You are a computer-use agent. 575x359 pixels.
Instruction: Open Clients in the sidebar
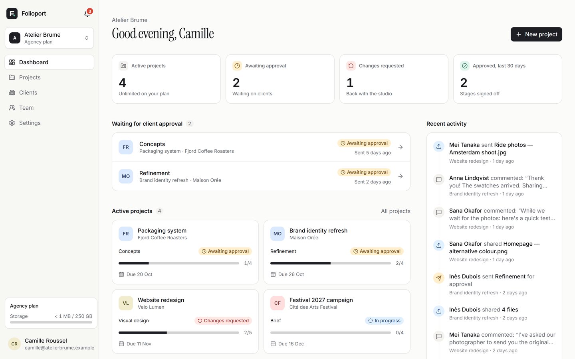coord(50,93)
